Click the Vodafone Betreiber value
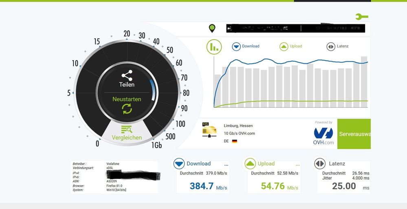This screenshot has width=407, height=209. point(113,164)
